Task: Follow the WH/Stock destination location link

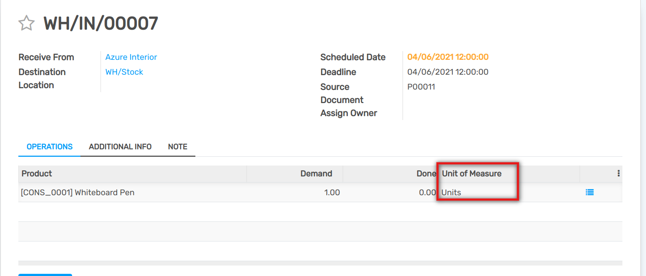Action: coord(124,72)
